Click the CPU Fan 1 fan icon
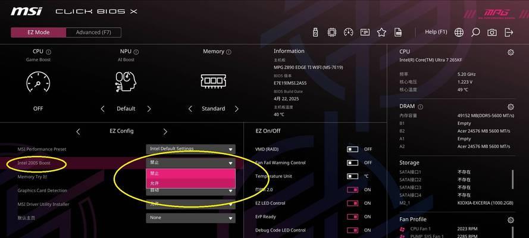The image size is (529, 238). tap(402, 229)
